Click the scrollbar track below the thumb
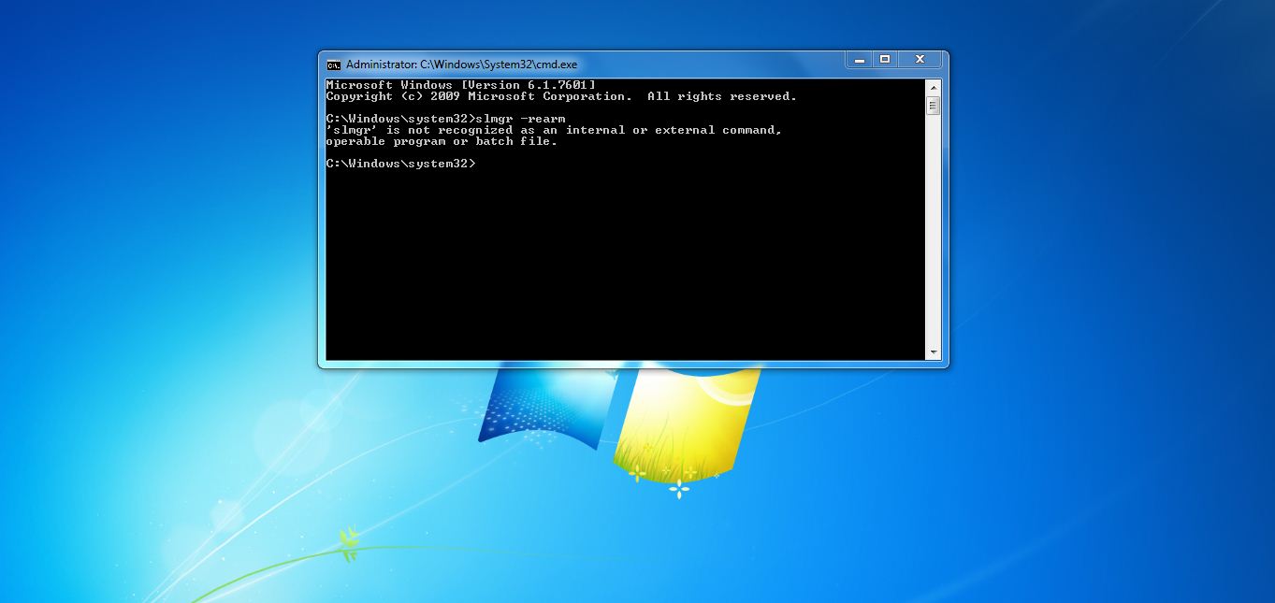1275x603 pixels. click(933, 234)
